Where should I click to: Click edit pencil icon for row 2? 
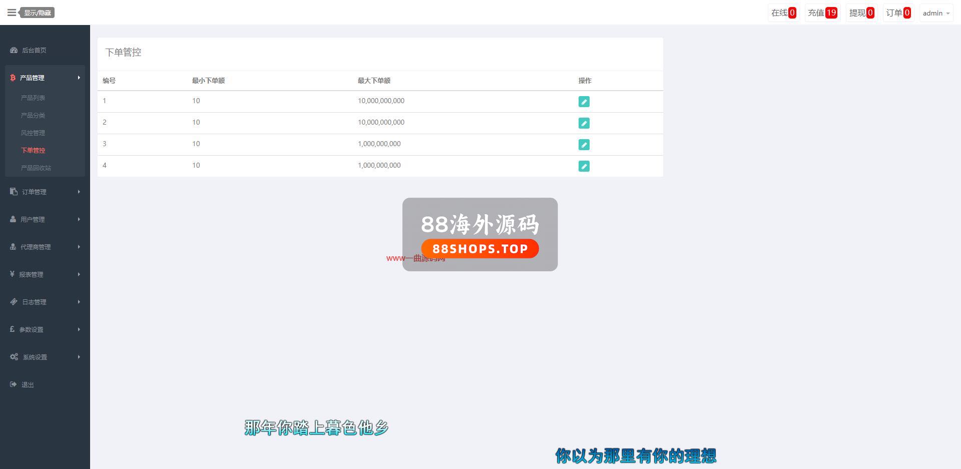pyautogui.click(x=584, y=123)
